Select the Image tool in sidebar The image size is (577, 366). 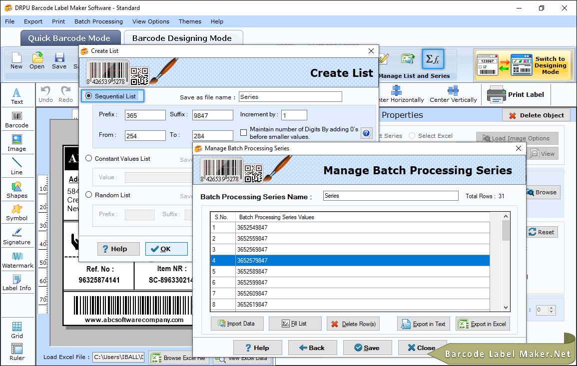click(17, 143)
